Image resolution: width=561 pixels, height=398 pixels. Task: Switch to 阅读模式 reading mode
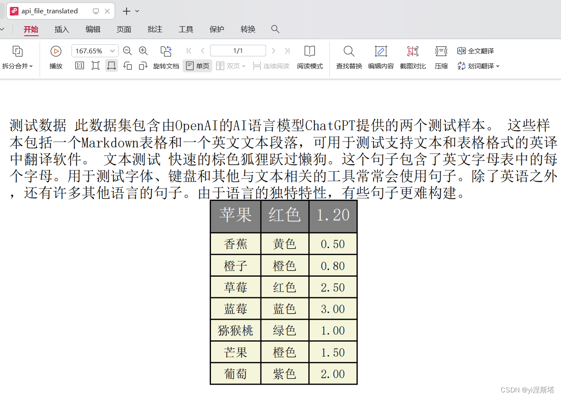(310, 57)
